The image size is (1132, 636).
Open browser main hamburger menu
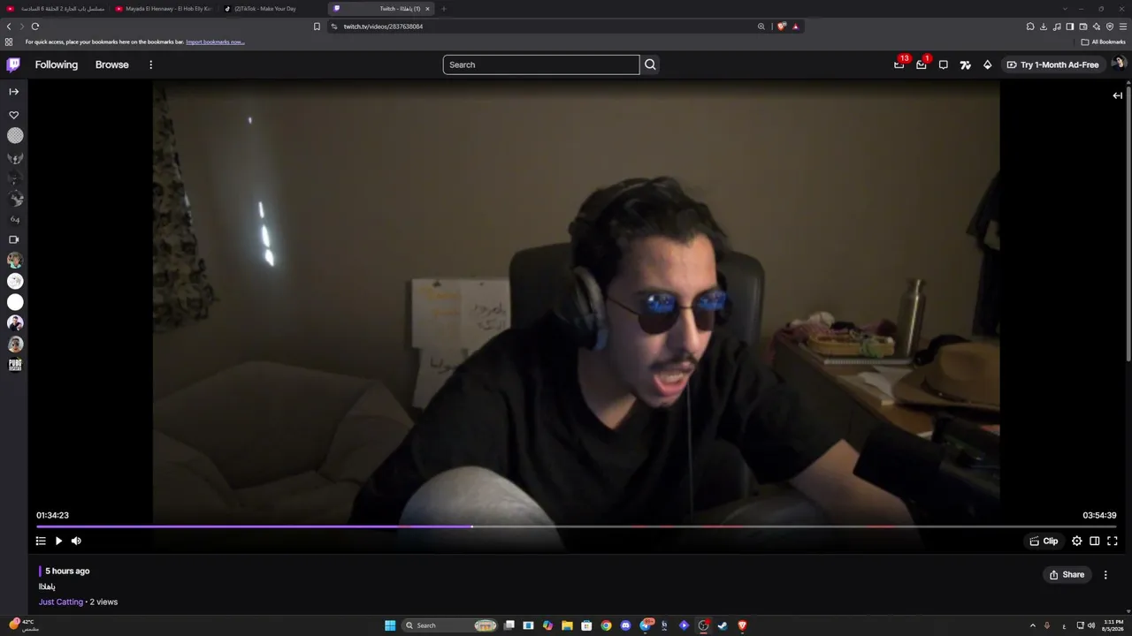coord(1123,26)
